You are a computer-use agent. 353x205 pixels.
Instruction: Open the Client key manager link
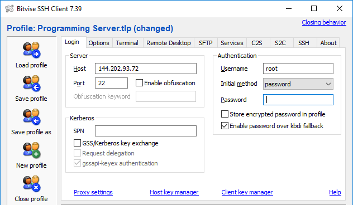pos(247,192)
